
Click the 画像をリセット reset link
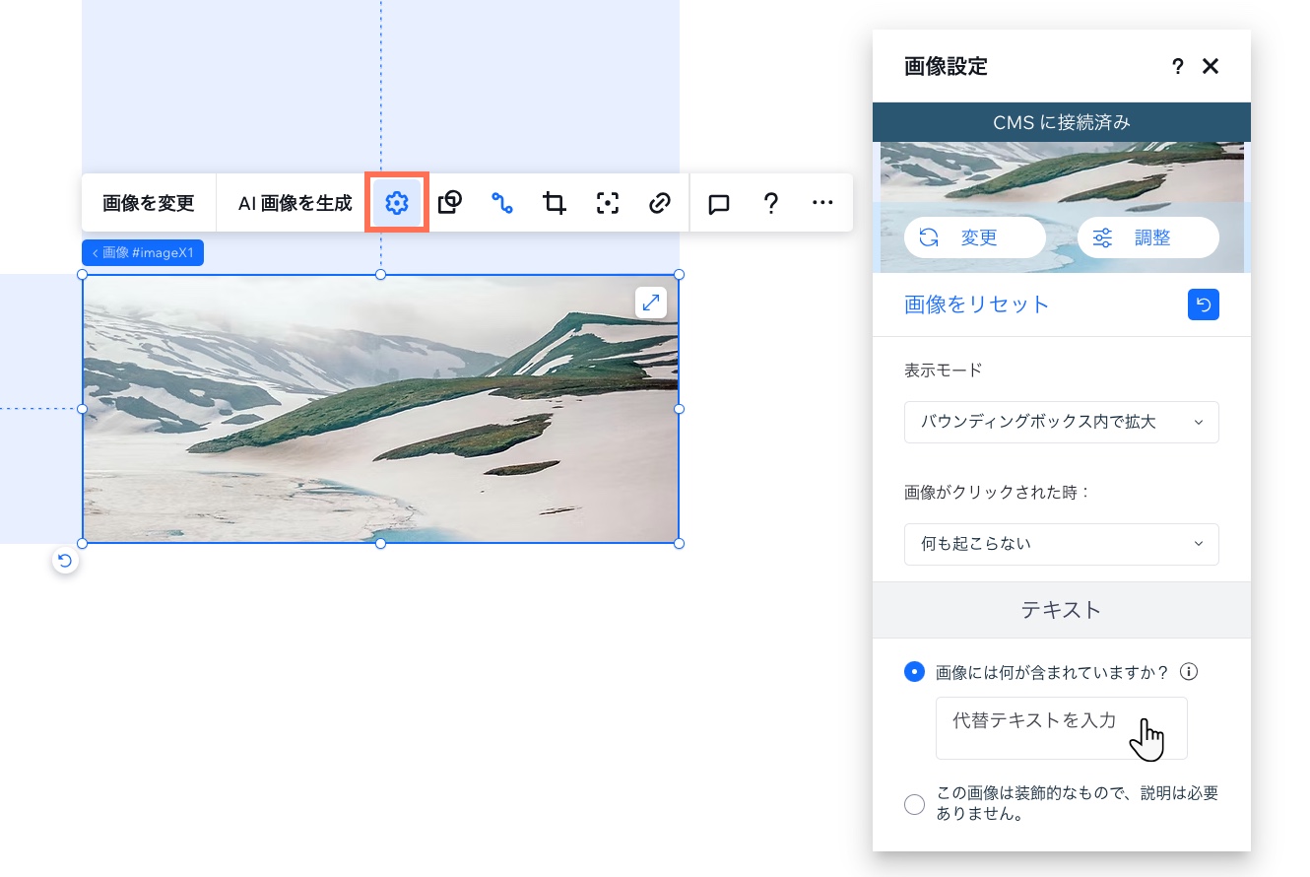976,304
